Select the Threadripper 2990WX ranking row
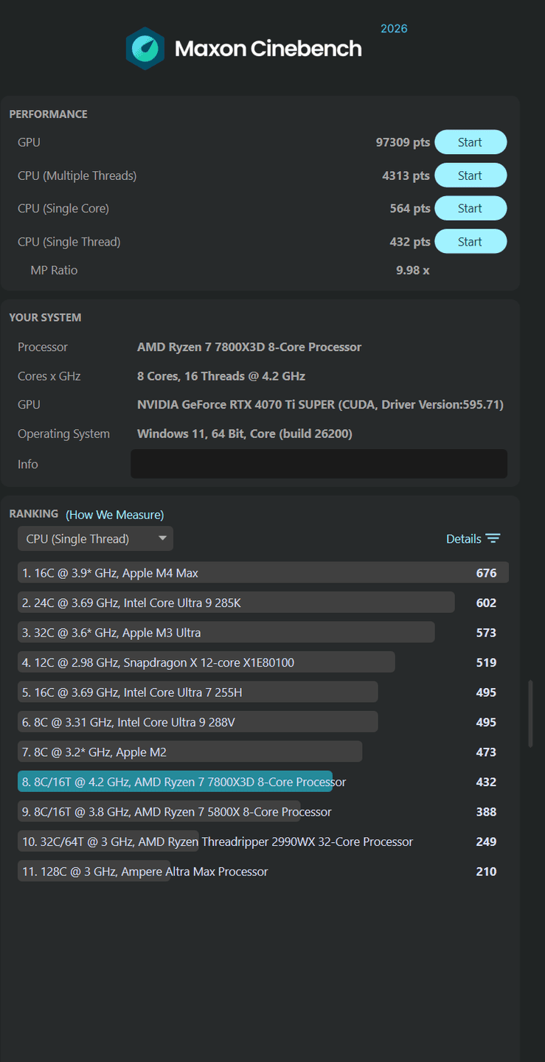This screenshot has width=545, height=1062. point(263,841)
